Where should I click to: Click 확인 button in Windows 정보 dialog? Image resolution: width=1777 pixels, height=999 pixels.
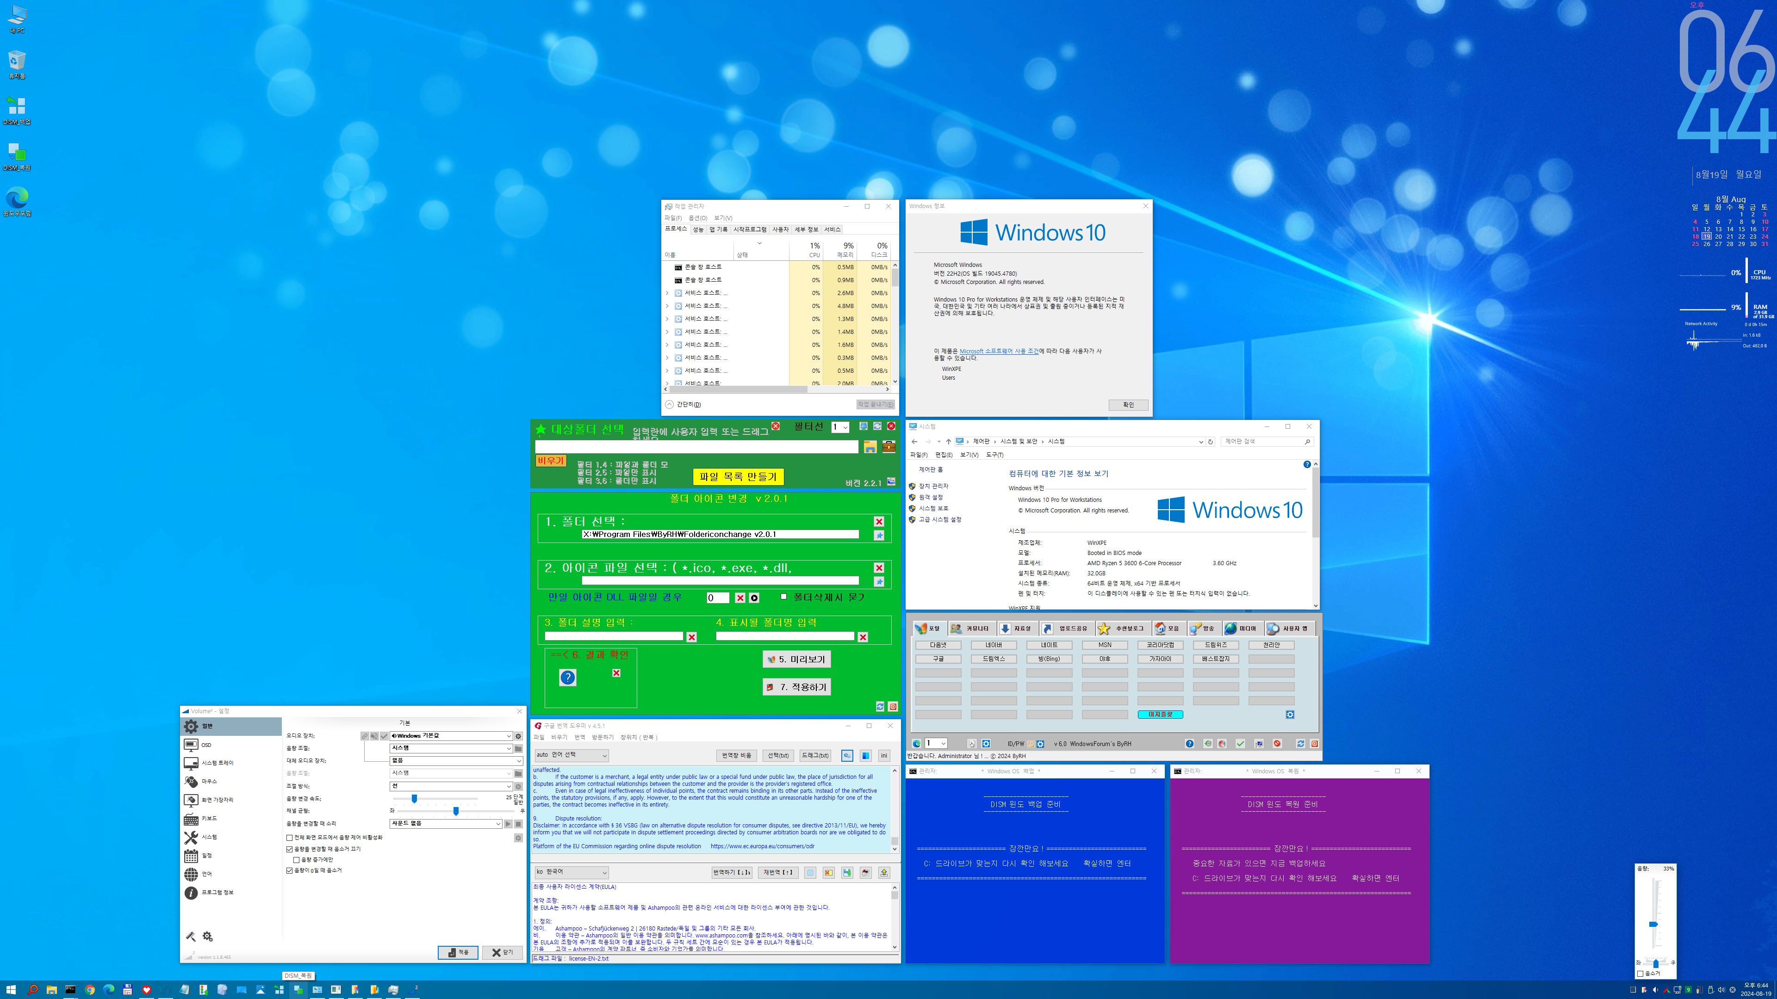tap(1128, 405)
